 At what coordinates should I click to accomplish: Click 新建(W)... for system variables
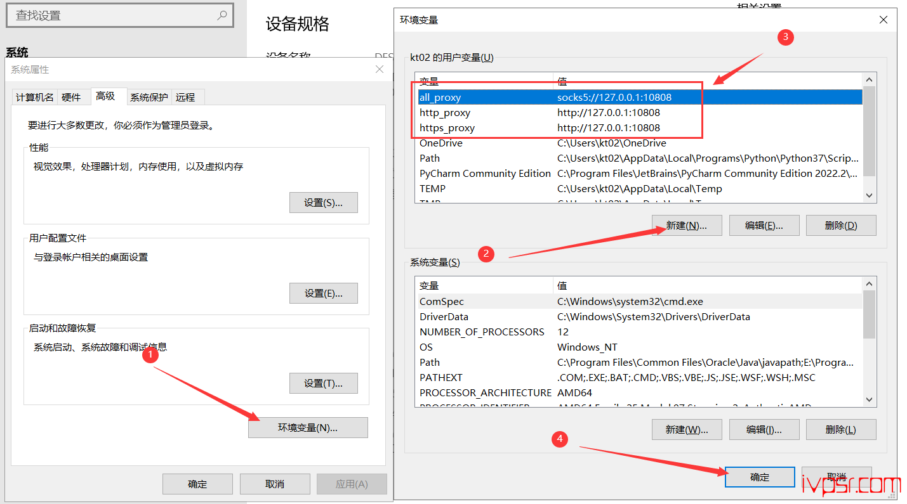coord(687,429)
